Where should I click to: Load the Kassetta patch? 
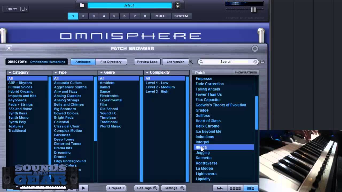[x=204, y=158]
